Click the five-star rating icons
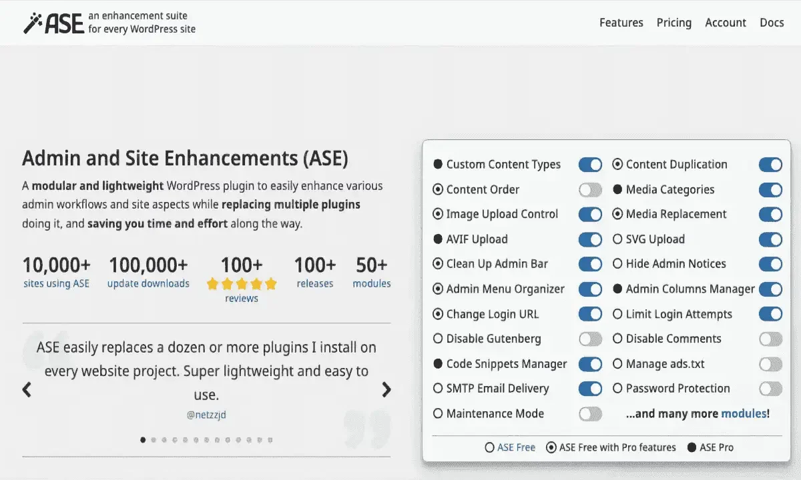Screen dimensions: 801x480 pos(242,284)
